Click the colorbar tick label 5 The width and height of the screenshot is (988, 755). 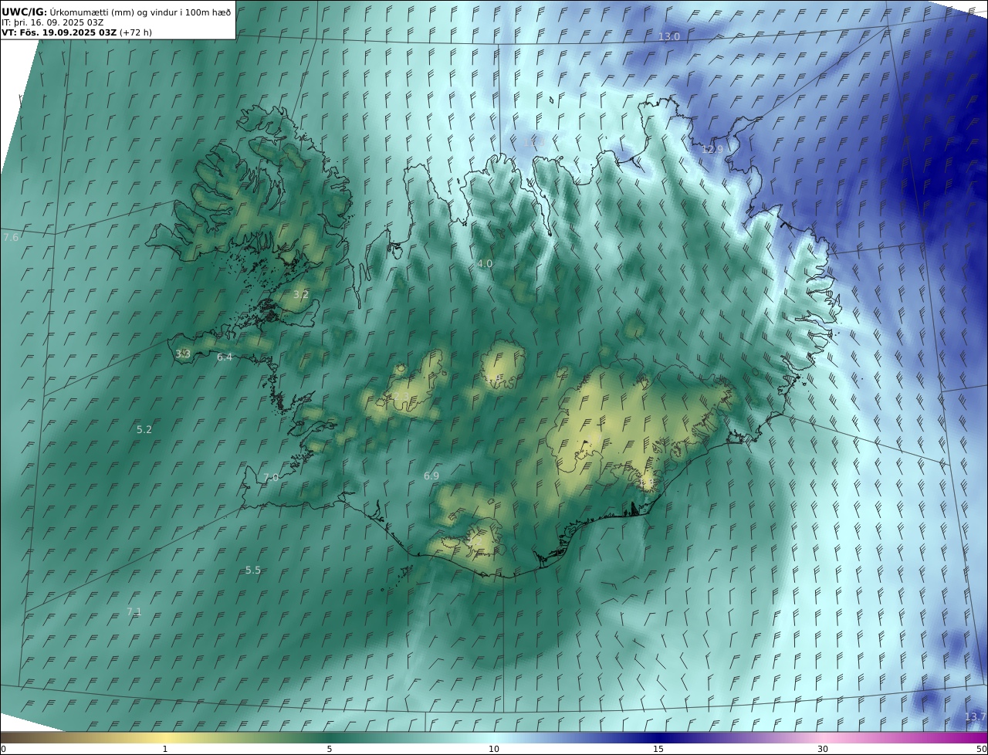pyautogui.click(x=330, y=749)
